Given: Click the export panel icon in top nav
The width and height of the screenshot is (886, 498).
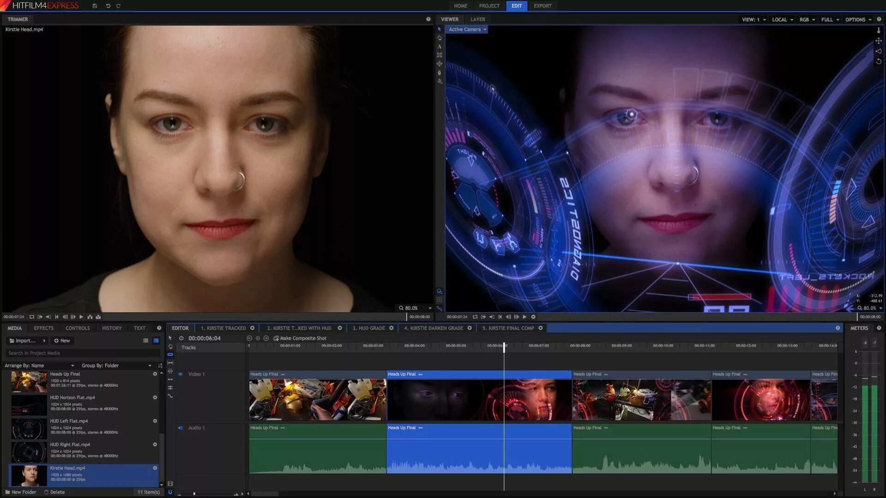Looking at the screenshot, I should click(542, 6).
